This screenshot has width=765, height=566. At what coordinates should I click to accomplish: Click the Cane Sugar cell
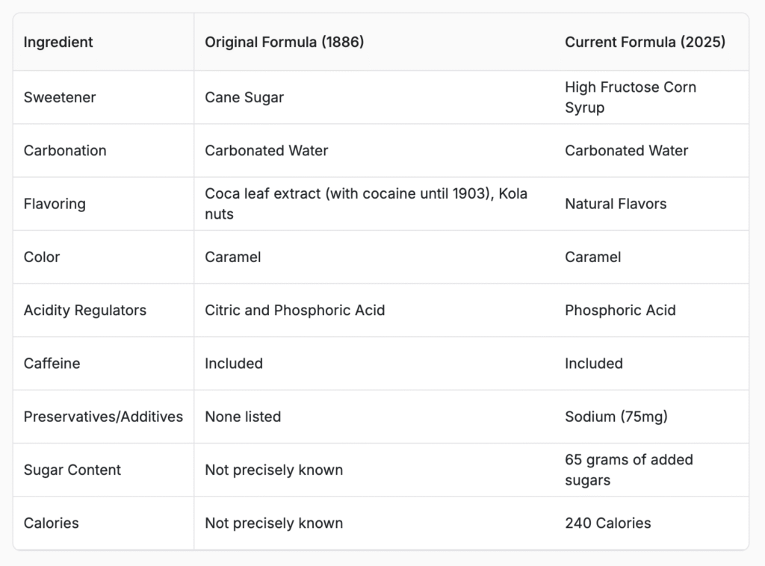(x=244, y=97)
